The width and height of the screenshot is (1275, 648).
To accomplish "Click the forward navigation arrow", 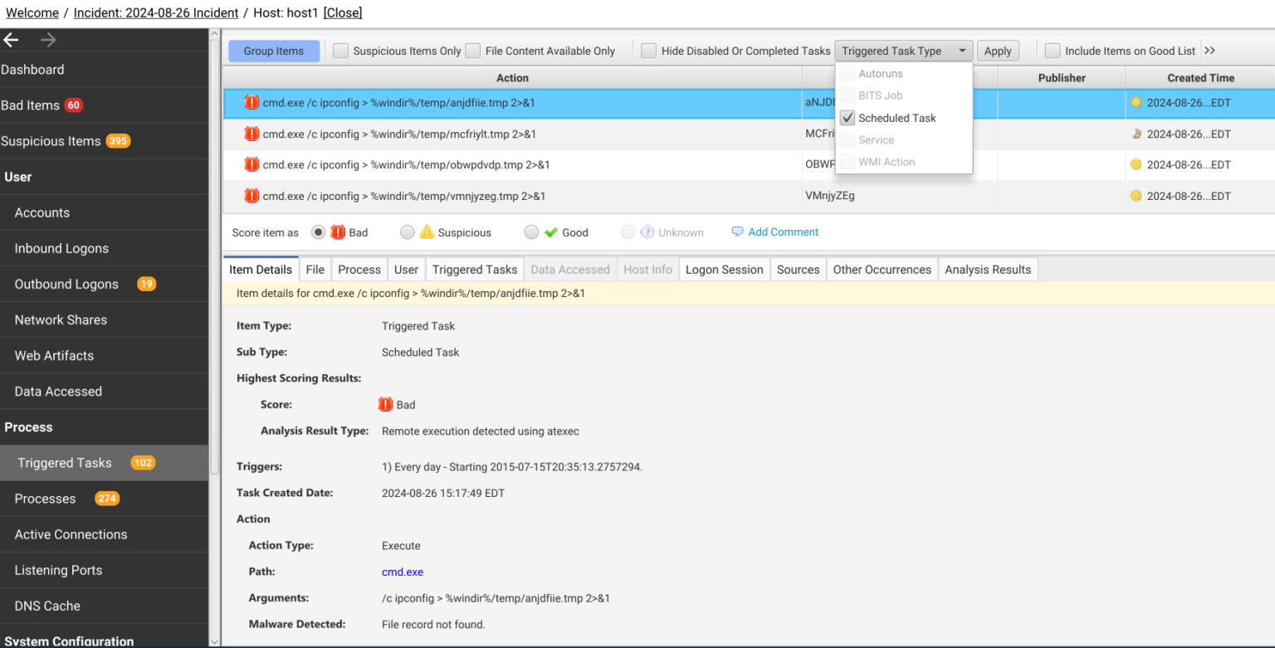I will point(47,39).
